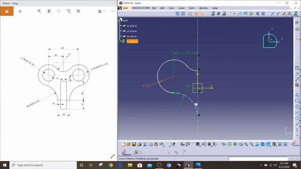The height and width of the screenshot is (169, 301).
Task: Open the Mail app from taskbar
Action: point(150,165)
